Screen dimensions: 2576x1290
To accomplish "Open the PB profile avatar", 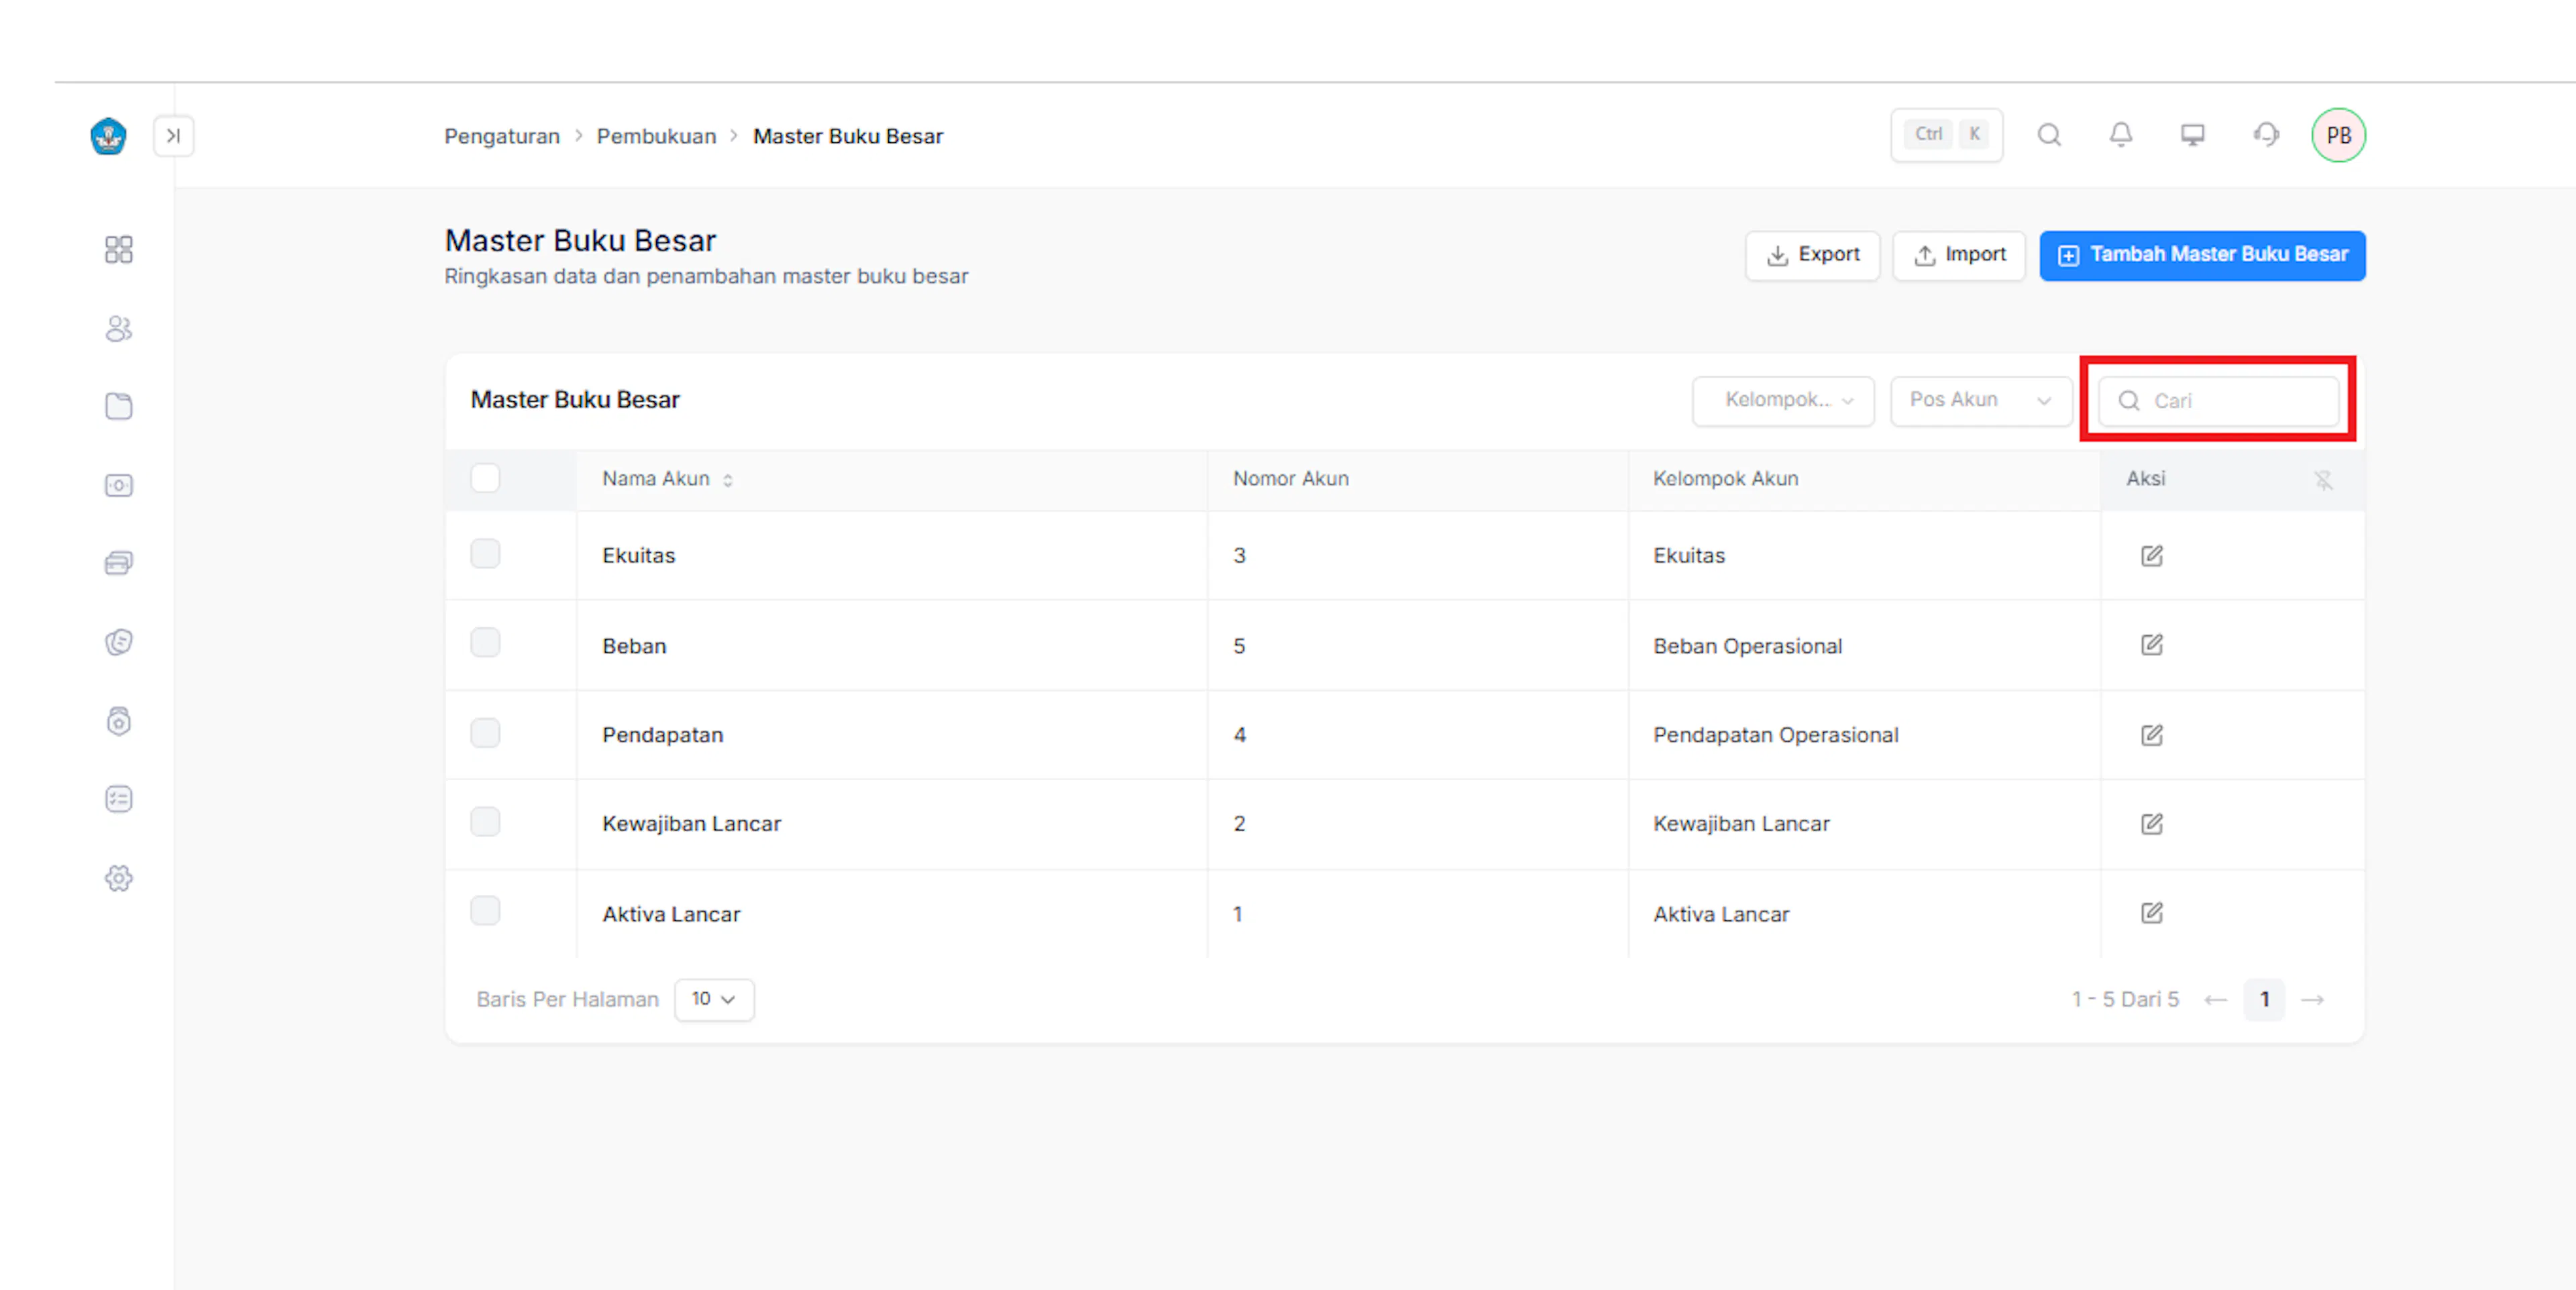I will pyautogui.click(x=2338, y=135).
